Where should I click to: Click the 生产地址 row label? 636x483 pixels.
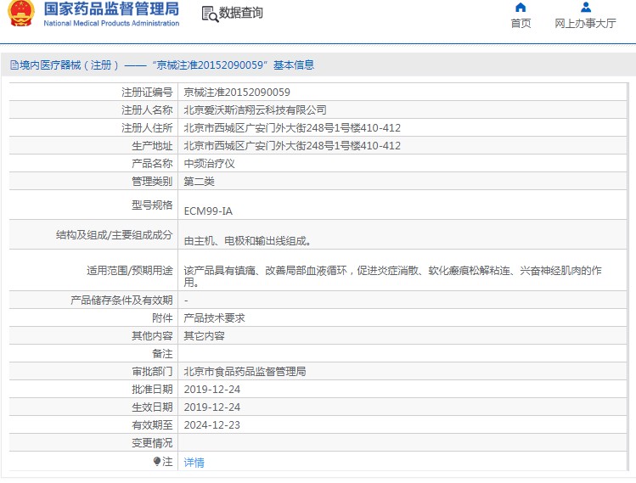click(x=152, y=146)
